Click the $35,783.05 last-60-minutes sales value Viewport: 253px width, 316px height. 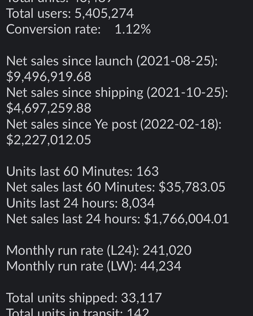192,187
